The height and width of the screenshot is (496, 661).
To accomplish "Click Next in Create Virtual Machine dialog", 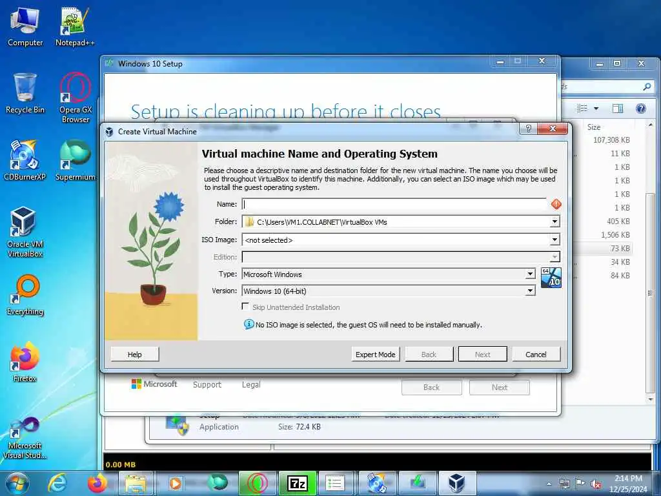I will pos(483,355).
